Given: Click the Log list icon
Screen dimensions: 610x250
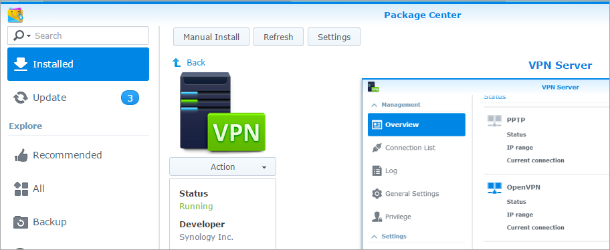Looking at the screenshot, I should click(377, 170).
